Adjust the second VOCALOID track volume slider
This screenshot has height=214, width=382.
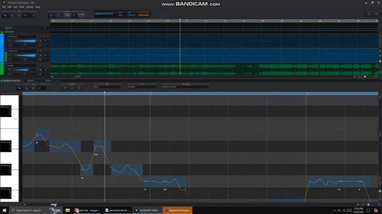pos(24,55)
